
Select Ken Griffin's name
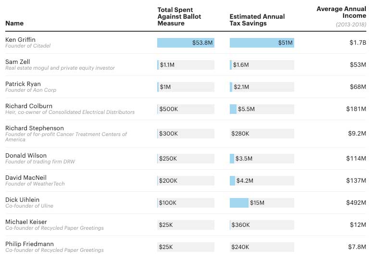[20, 39]
